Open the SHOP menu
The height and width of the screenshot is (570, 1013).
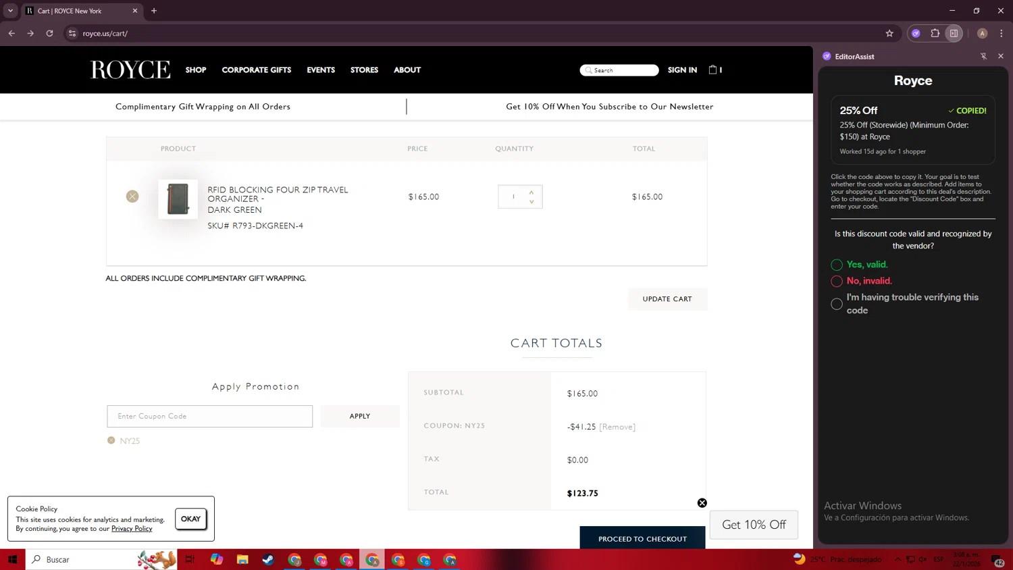tap(196, 70)
